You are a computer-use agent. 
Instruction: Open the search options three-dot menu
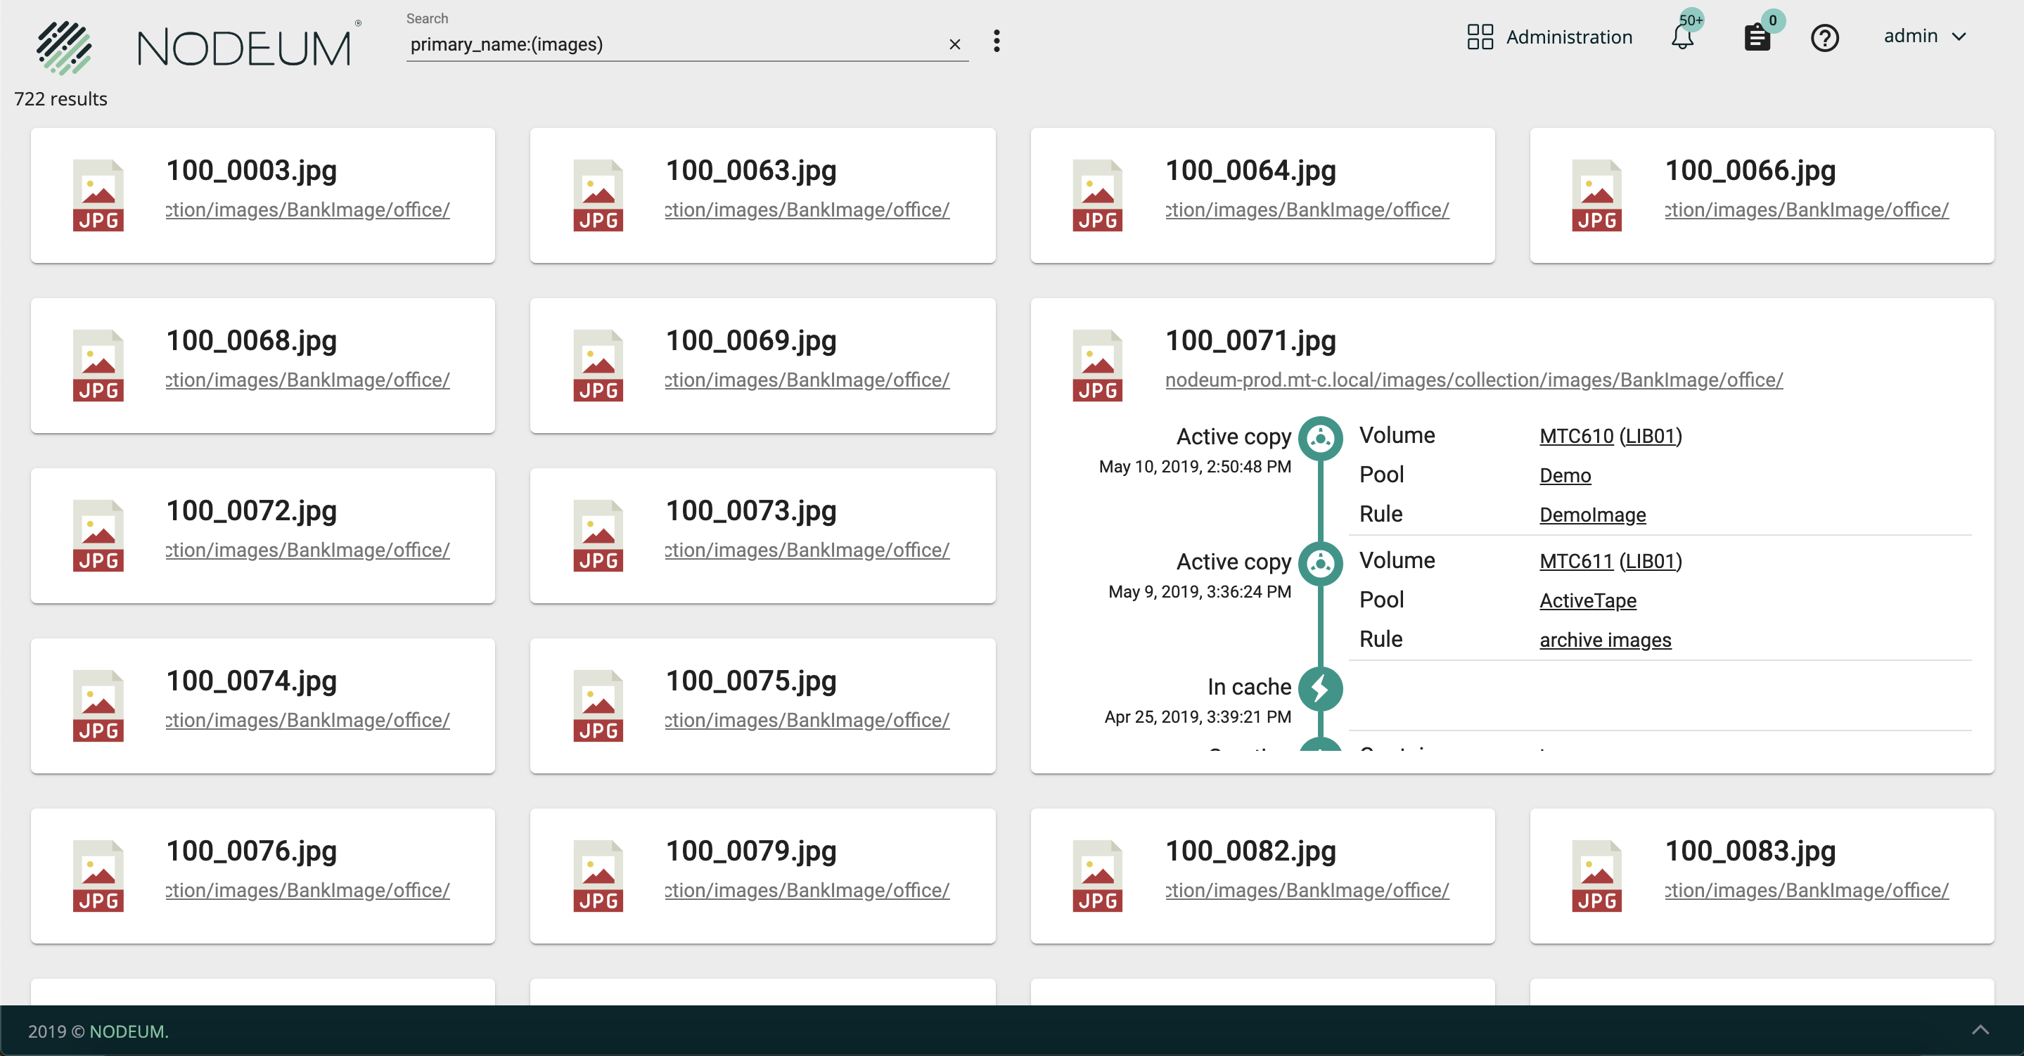tap(997, 41)
